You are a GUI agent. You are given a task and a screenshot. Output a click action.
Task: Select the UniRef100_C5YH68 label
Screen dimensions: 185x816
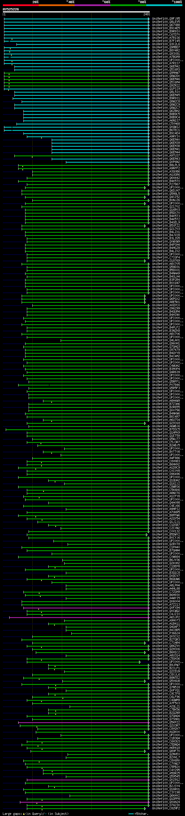[166, 124]
